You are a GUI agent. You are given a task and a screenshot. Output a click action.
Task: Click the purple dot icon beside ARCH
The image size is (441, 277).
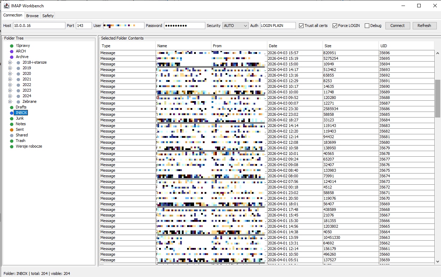pos(12,51)
